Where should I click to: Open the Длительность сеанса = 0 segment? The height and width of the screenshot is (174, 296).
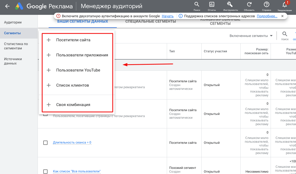[72, 142]
